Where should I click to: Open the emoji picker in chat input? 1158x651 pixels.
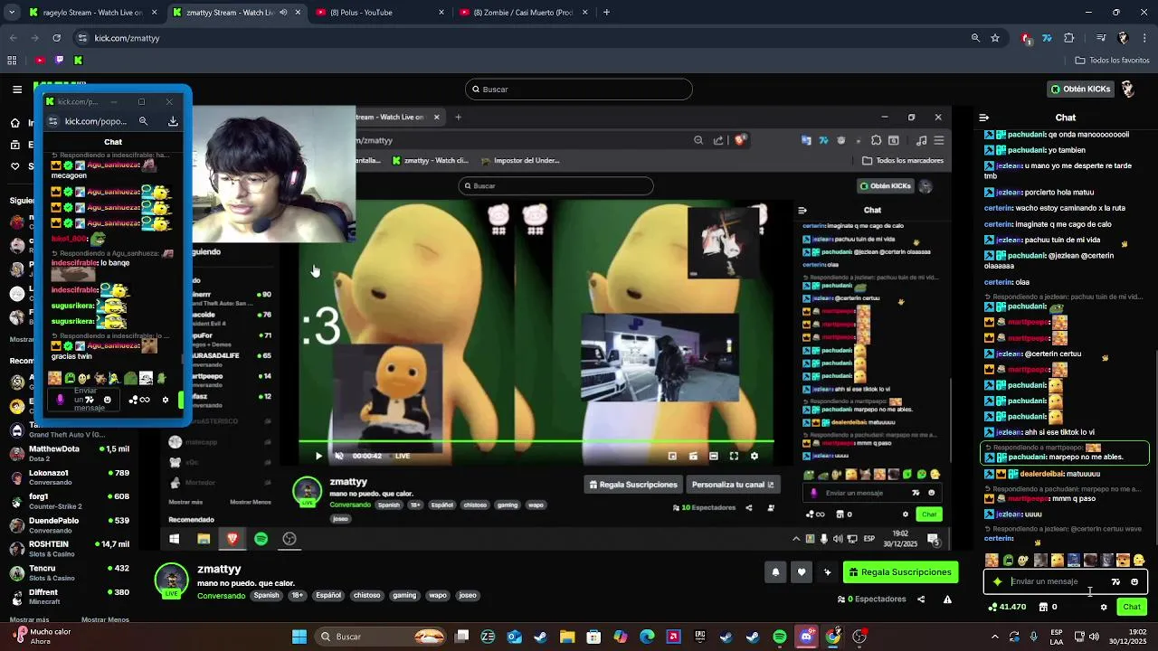tap(1134, 582)
